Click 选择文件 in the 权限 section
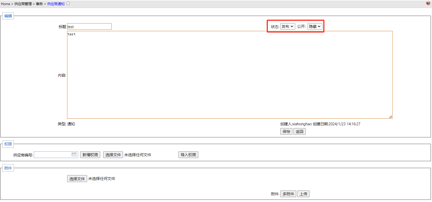The height and width of the screenshot is (202, 432). [113, 155]
